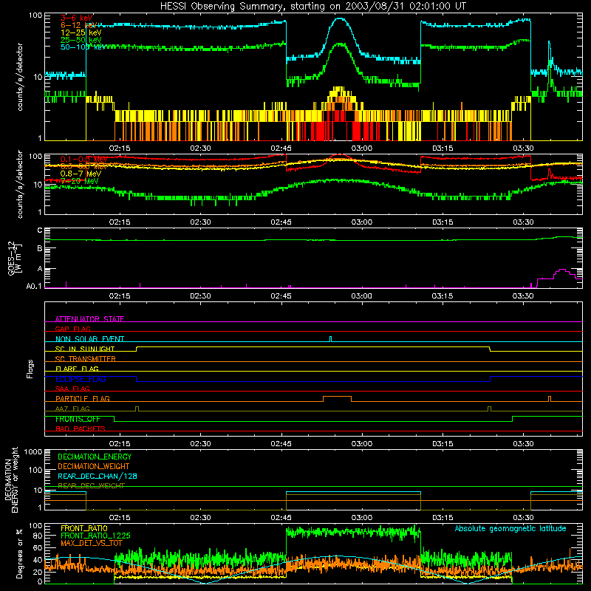Click the REAR_DEC_WEIGHT legend label
Viewport: 591px width, 591px height.
pyautogui.click(x=91, y=486)
